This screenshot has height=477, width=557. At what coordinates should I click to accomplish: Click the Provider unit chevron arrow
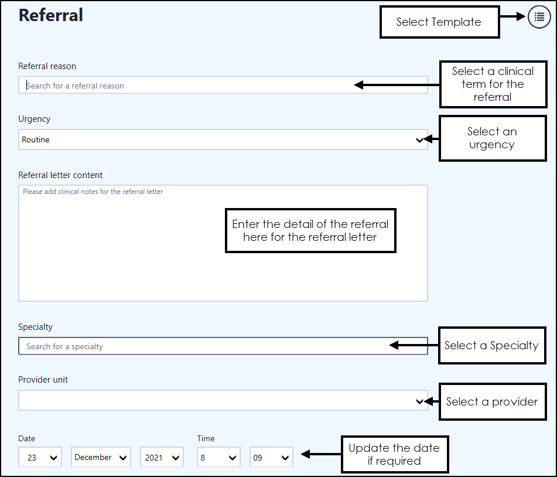point(419,401)
